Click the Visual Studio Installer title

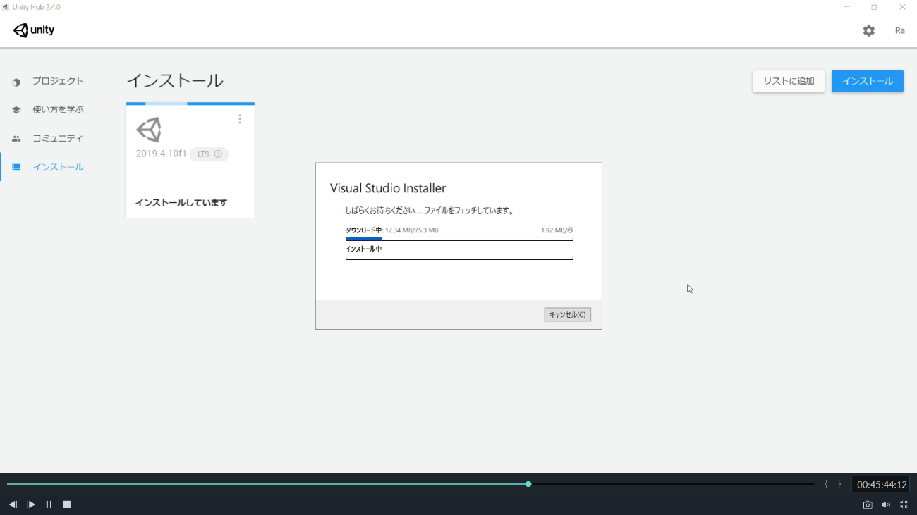coord(388,188)
